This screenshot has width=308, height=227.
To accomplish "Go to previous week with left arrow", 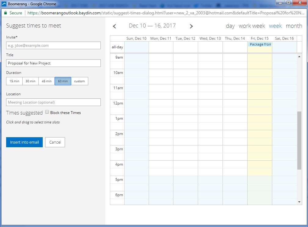I will click(x=114, y=26).
